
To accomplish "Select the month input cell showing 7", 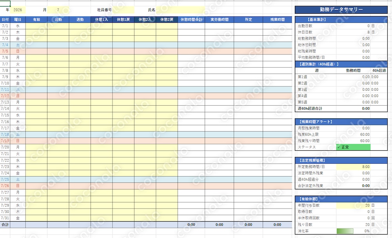I will 58,10.
